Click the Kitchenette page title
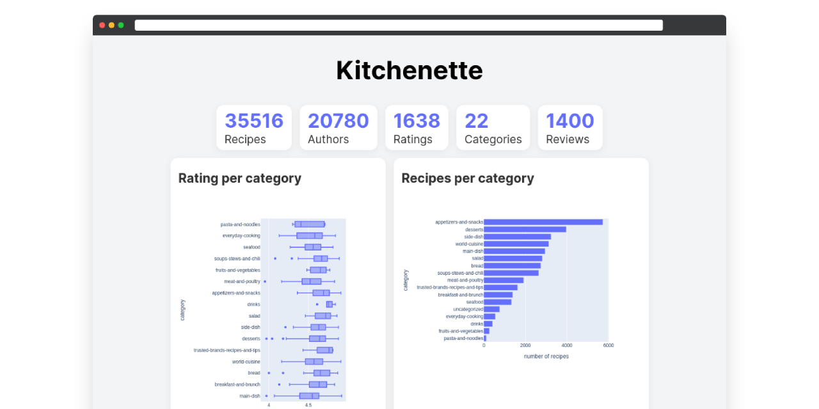 coord(409,70)
